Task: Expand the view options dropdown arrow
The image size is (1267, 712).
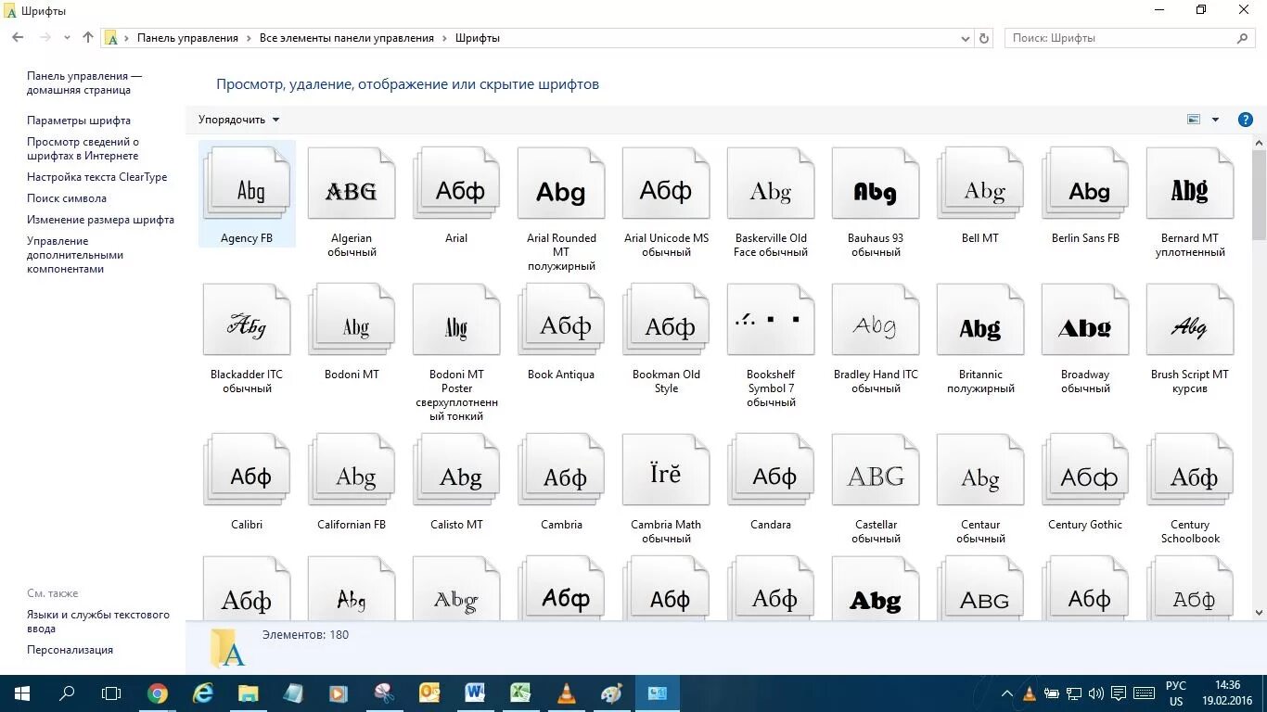Action: [1215, 120]
